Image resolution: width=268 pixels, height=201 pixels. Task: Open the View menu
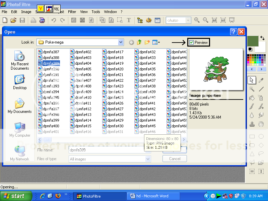[x=84, y=12]
